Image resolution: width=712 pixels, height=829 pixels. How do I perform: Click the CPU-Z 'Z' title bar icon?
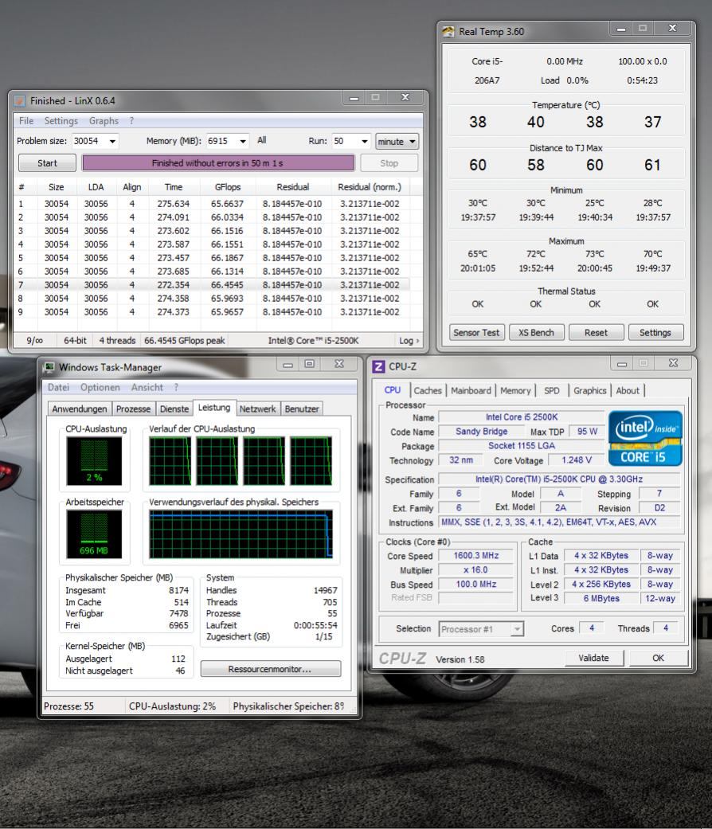click(x=378, y=366)
